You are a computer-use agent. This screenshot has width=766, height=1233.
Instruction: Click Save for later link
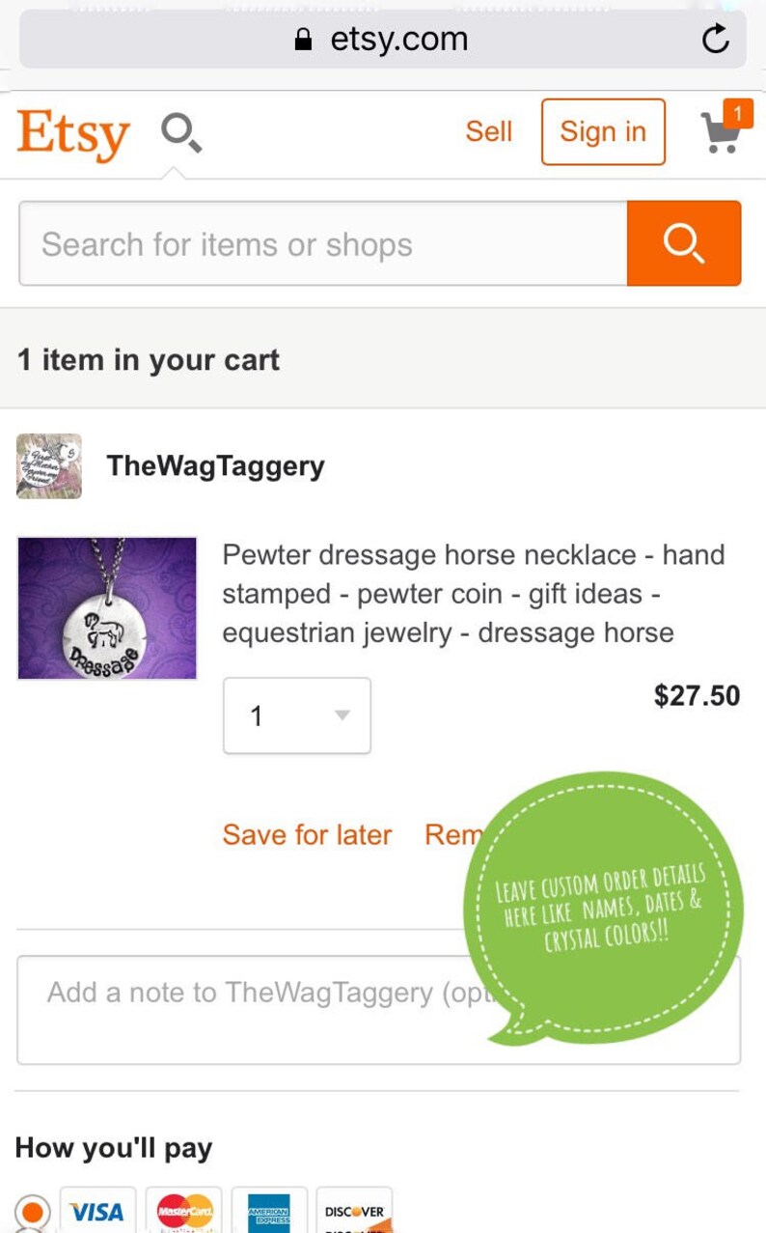pos(307,834)
